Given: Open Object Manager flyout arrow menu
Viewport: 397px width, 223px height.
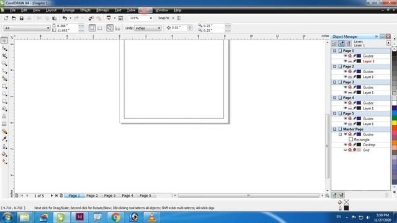Looking at the screenshot, I should pyautogui.click(x=388, y=43).
